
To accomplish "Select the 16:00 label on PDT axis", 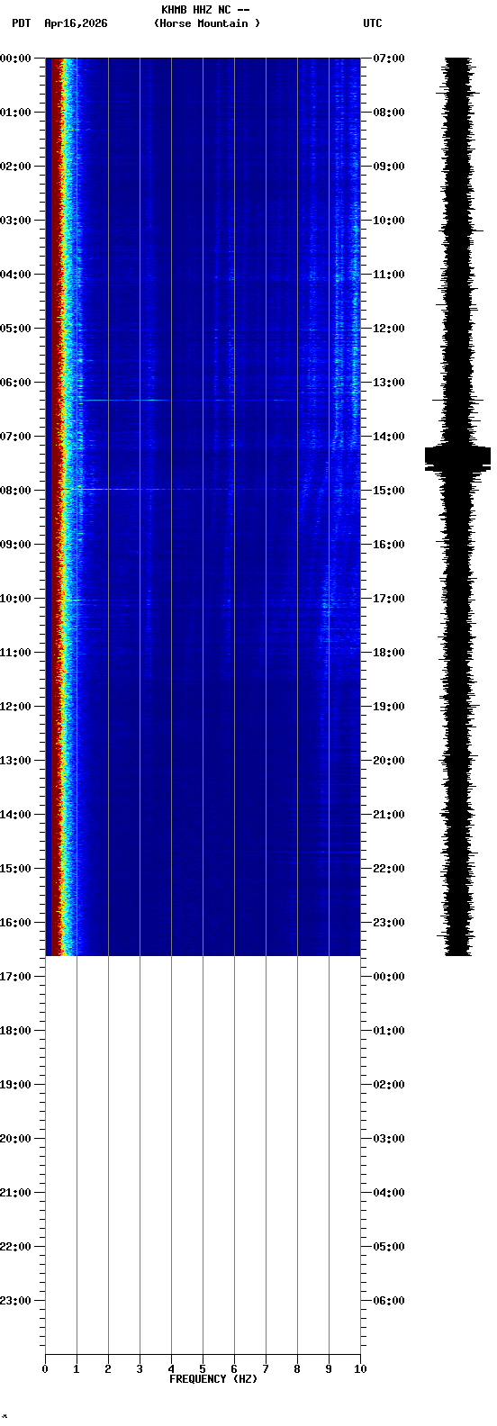I will [x=15, y=923].
